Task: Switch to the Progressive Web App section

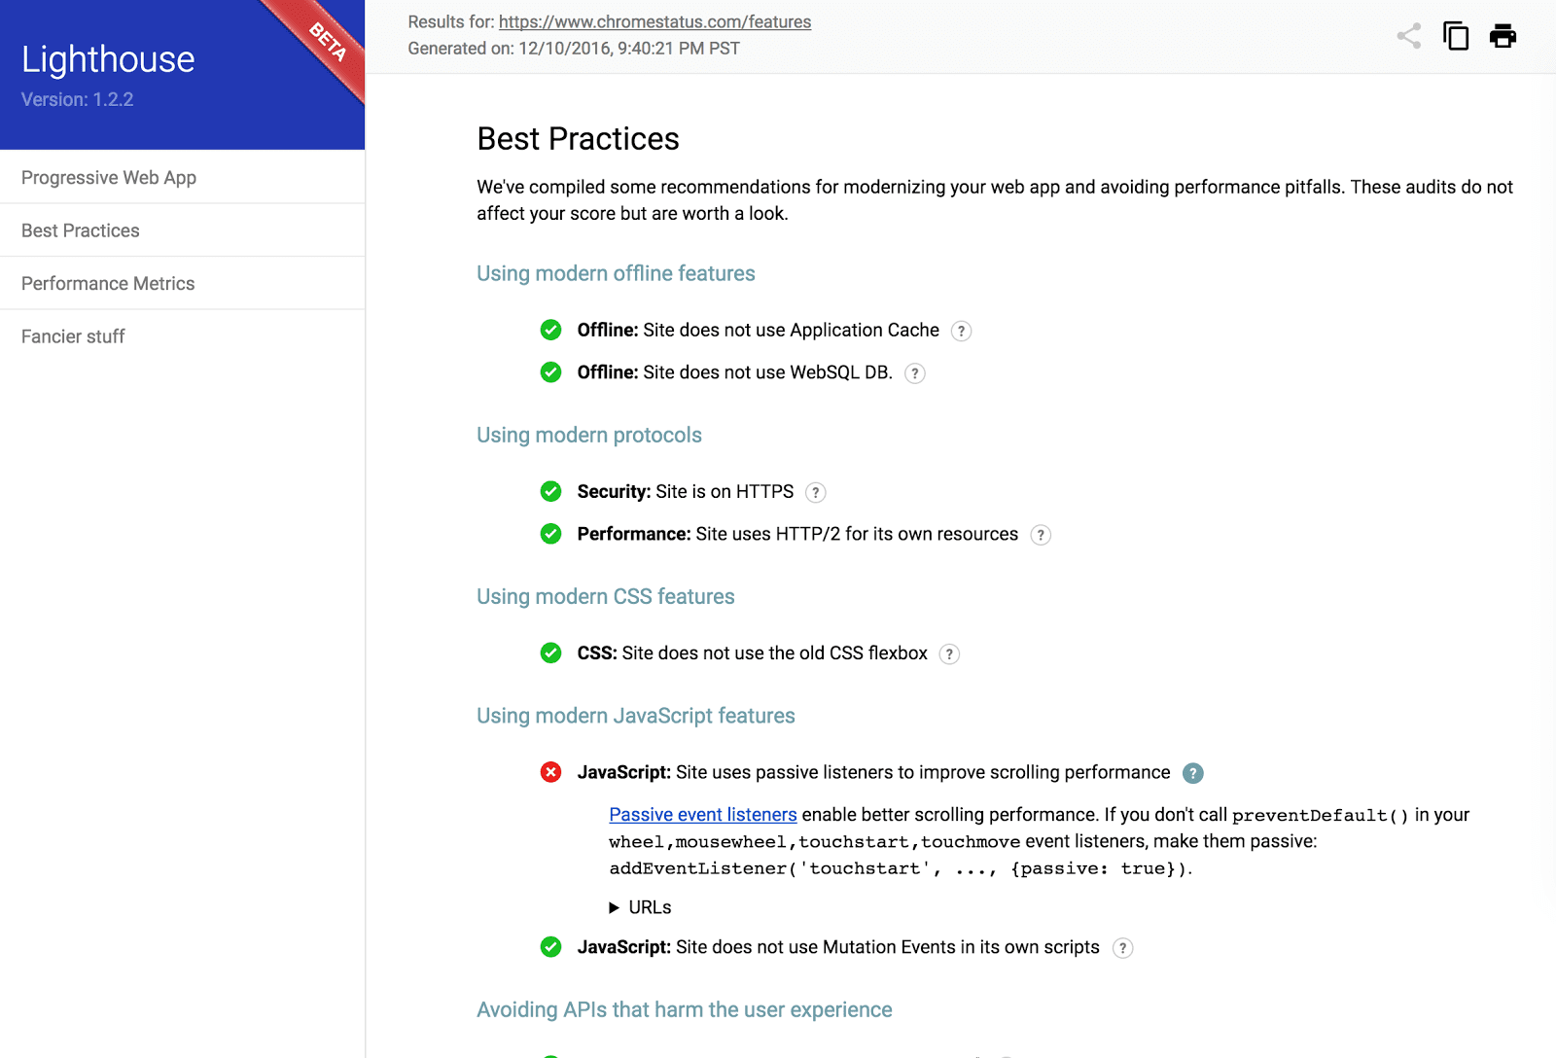Action: pyautogui.click(x=108, y=177)
